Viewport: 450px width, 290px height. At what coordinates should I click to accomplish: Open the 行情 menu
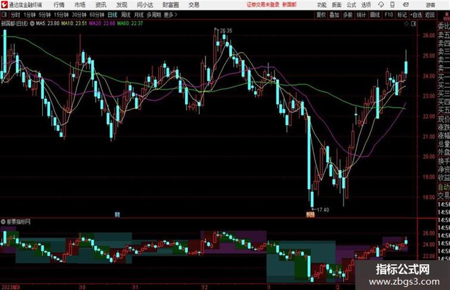tap(59, 5)
